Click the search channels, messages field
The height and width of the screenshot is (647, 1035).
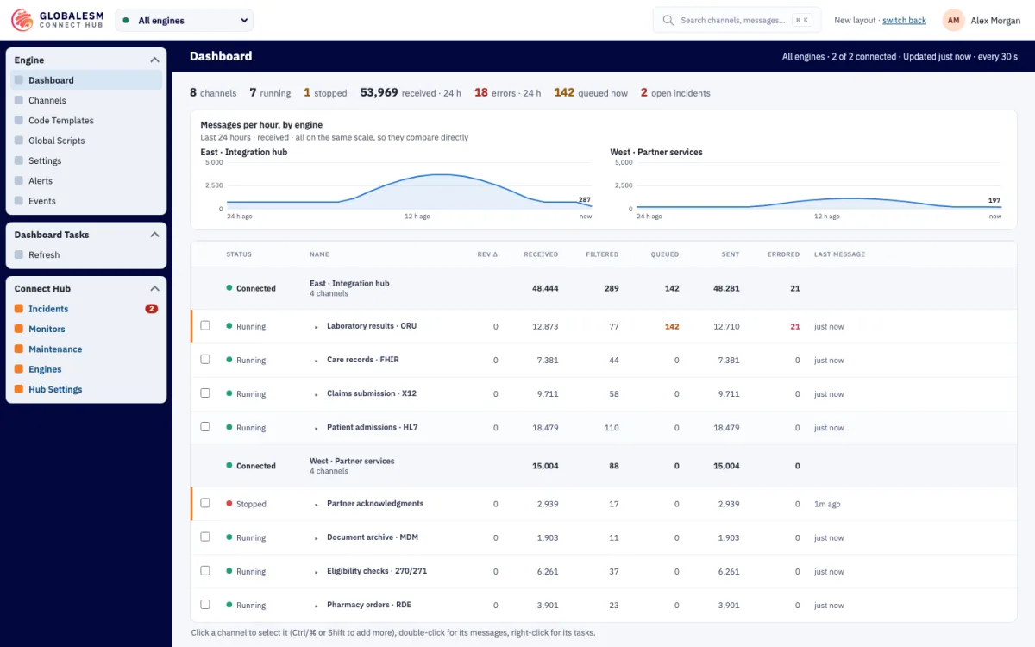(x=737, y=20)
